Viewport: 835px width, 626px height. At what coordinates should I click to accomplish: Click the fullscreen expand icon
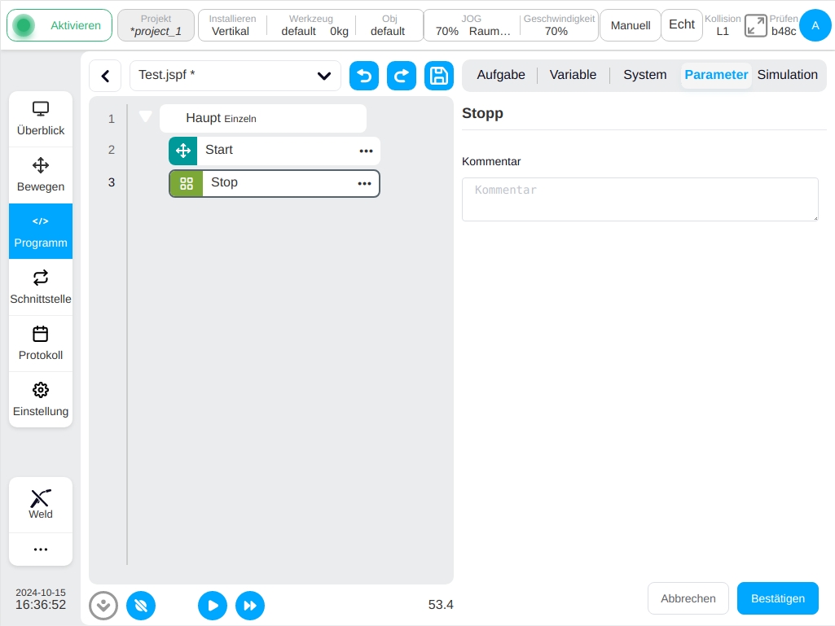click(755, 25)
